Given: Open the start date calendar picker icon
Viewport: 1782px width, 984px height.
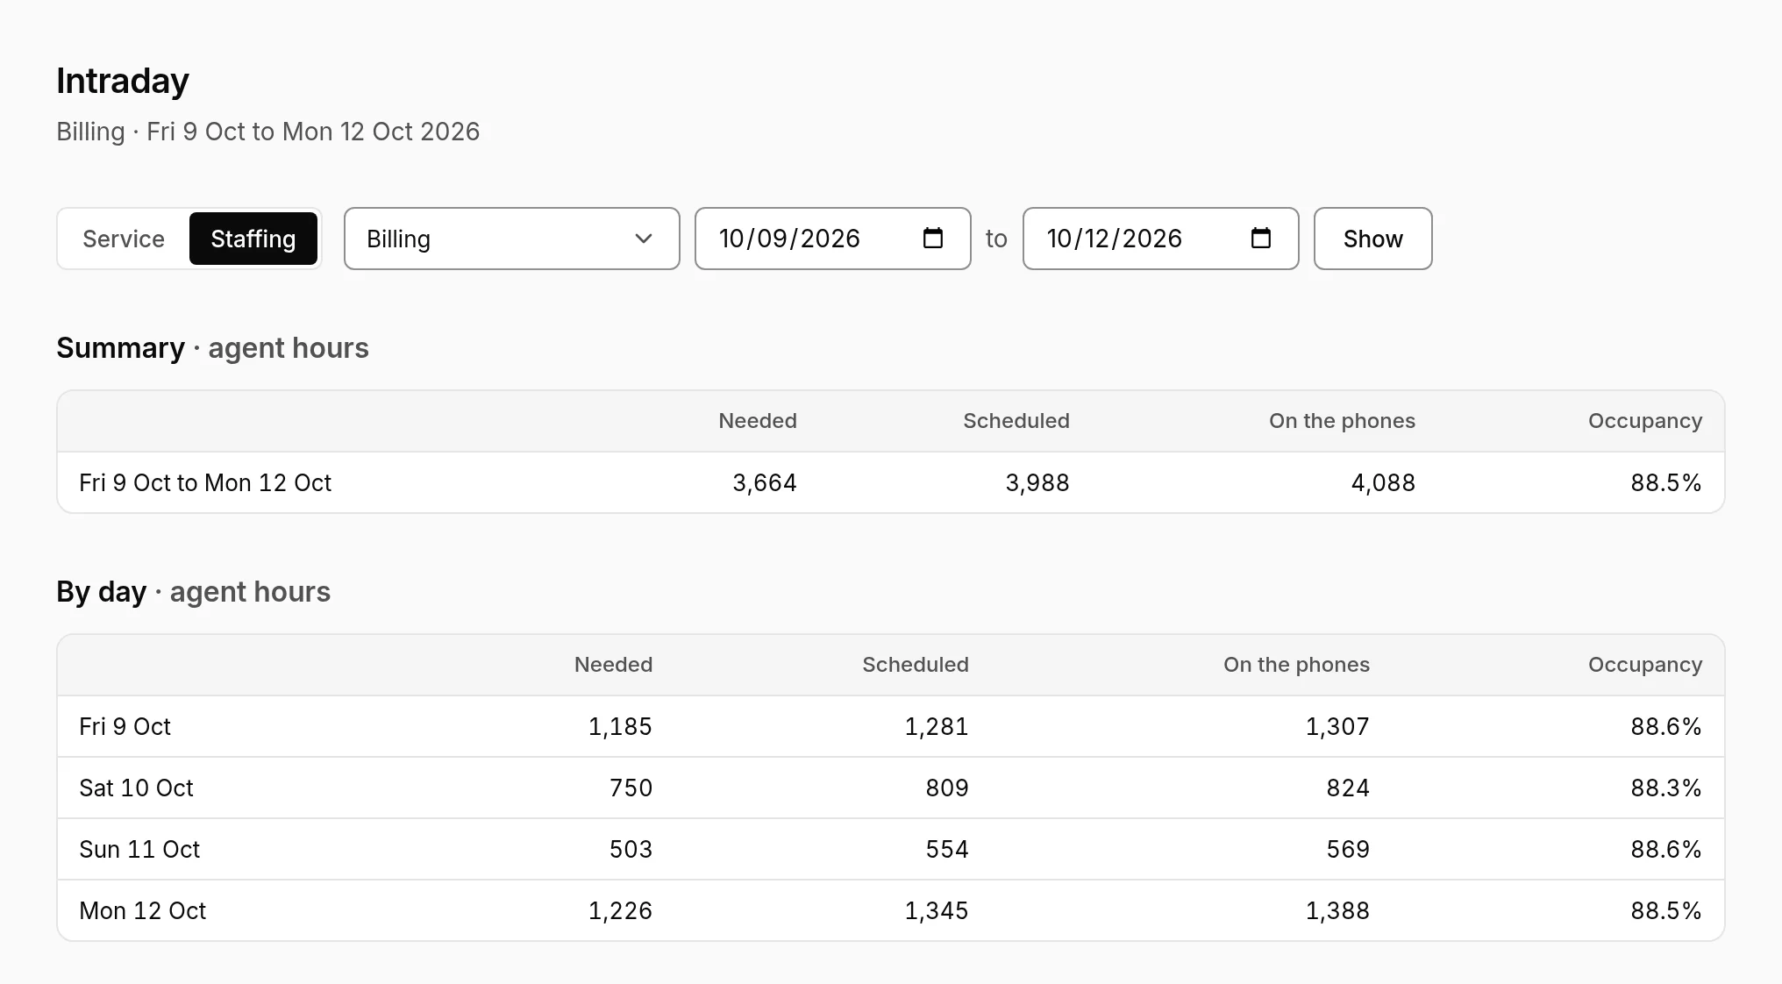Looking at the screenshot, I should pyautogui.click(x=933, y=238).
